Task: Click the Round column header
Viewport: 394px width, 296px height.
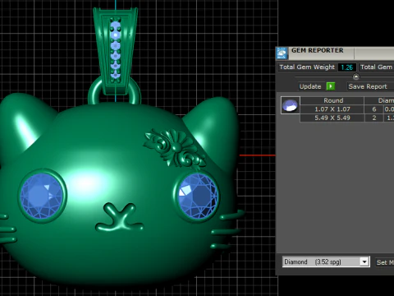Action: coord(332,100)
